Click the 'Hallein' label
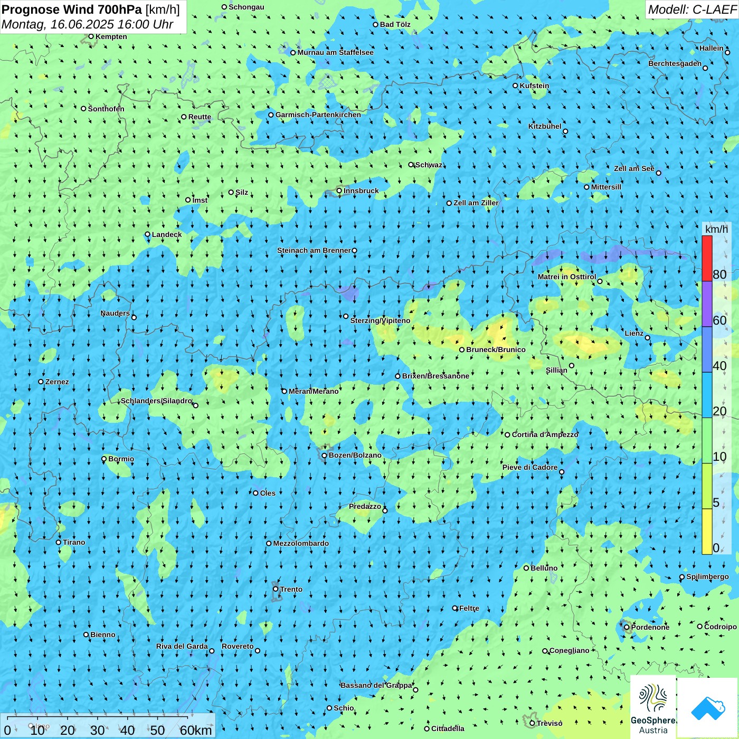This screenshot has height=739, width=739. 712,48
